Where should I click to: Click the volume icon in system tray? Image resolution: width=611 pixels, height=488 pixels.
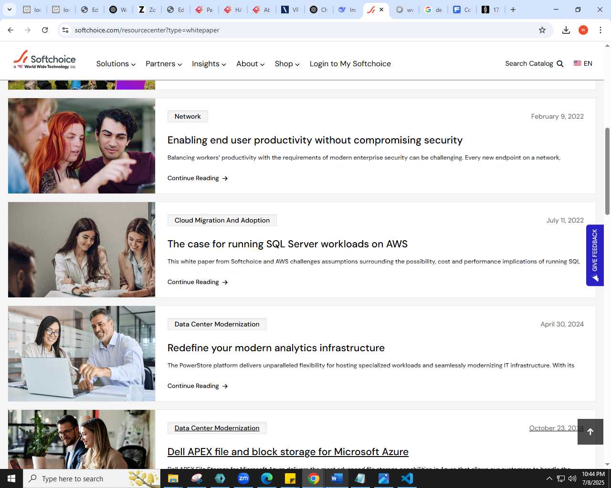(x=572, y=478)
